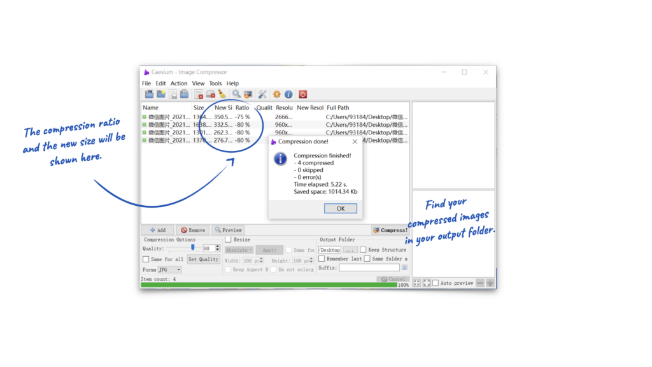This screenshot has width=652, height=367.
Task: Toggle the Keep Aspect Ratio checkbox
Action: click(228, 270)
